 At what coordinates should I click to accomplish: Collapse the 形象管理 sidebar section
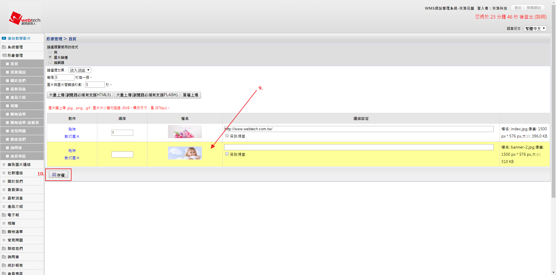[x=15, y=55]
